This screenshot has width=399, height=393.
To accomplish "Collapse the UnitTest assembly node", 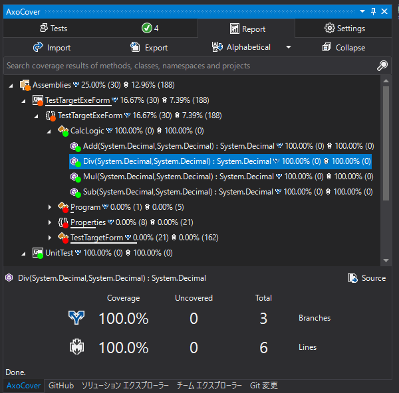I will click(x=24, y=254).
